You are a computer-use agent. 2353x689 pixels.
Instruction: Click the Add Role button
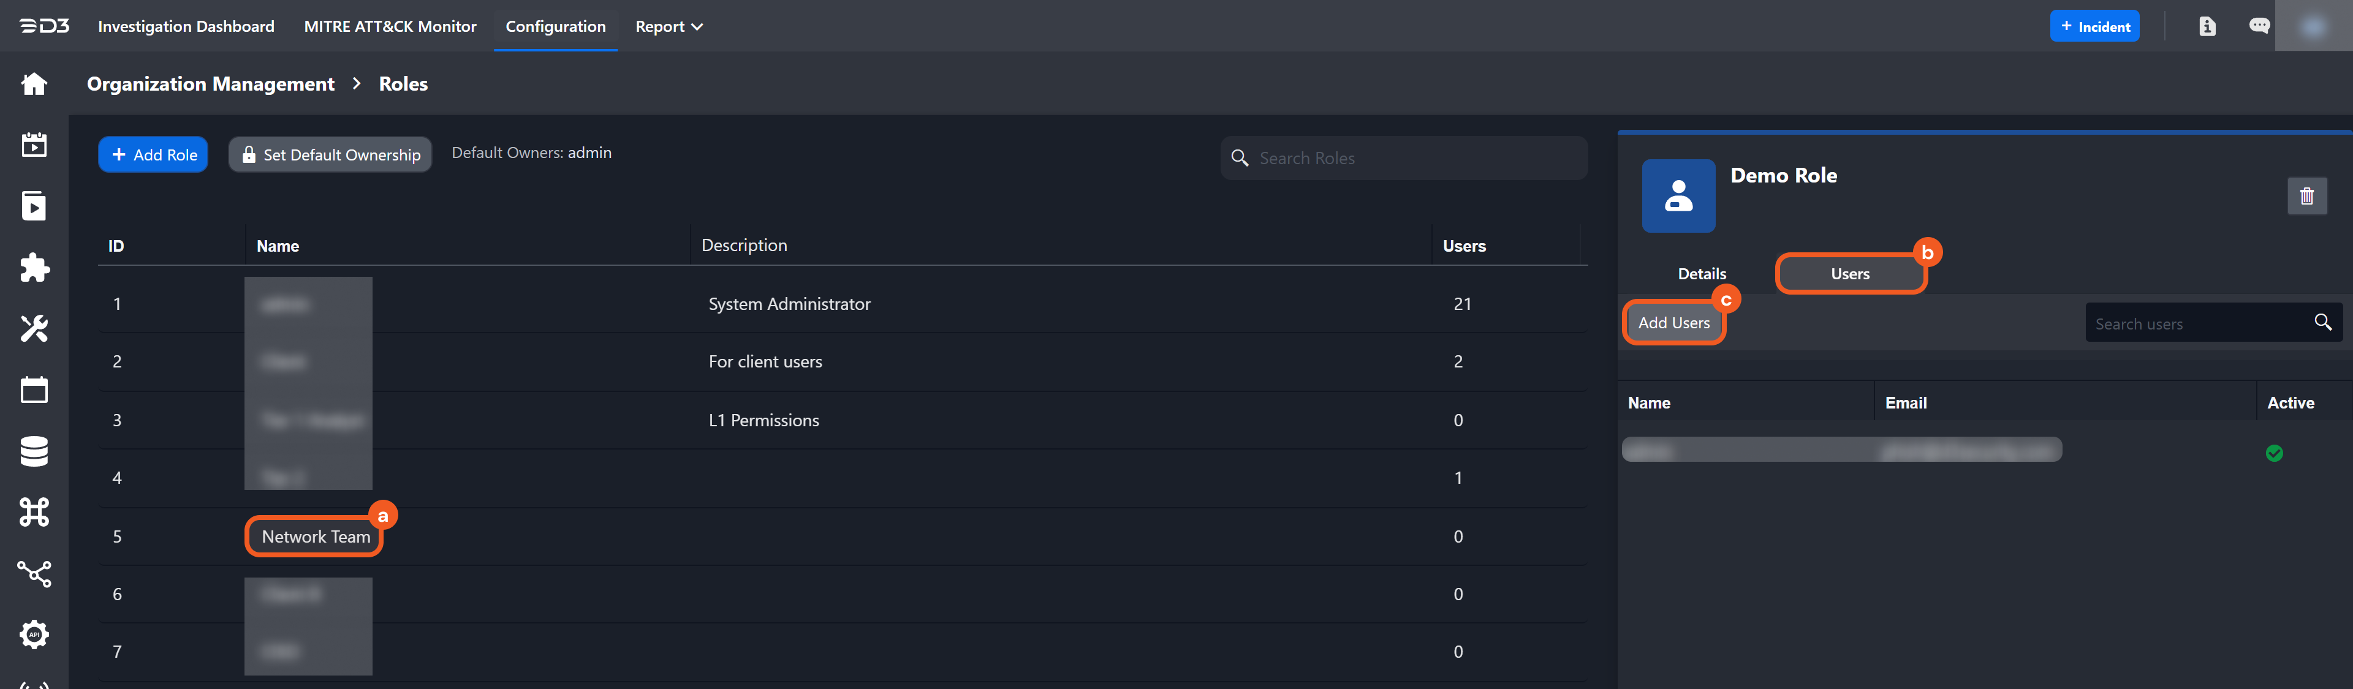coord(153,155)
